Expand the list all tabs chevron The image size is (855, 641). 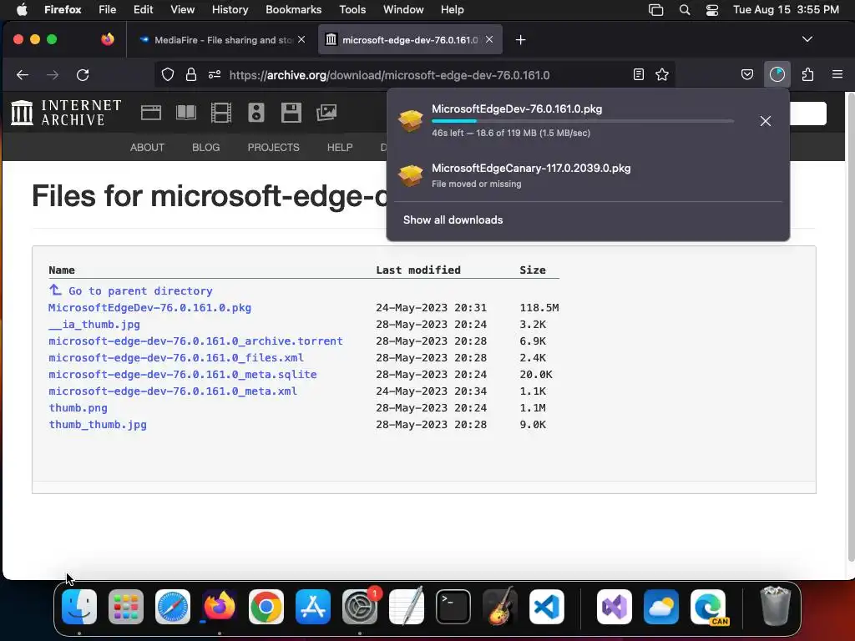807,39
